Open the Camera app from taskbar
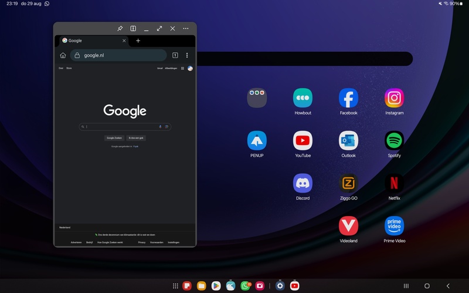 (x=260, y=286)
